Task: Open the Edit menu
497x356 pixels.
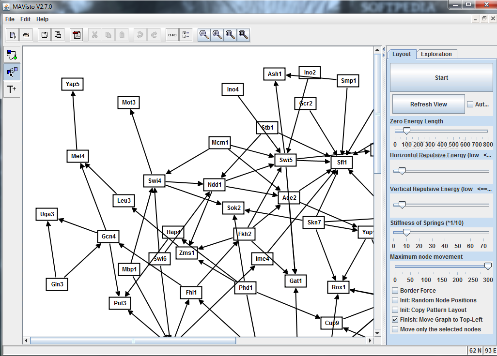Action: [x=25, y=19]
